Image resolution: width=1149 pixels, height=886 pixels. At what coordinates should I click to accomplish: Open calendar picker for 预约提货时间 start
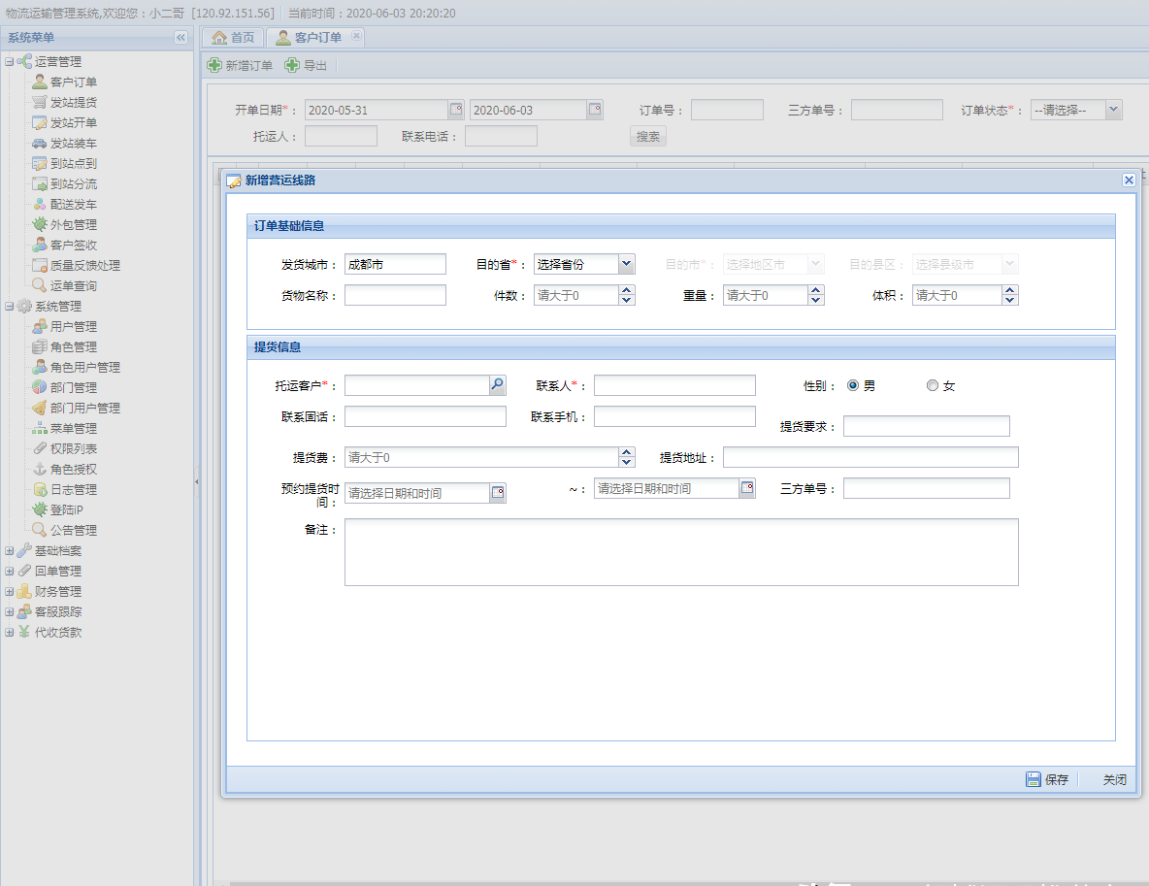[x=497, y=493]
